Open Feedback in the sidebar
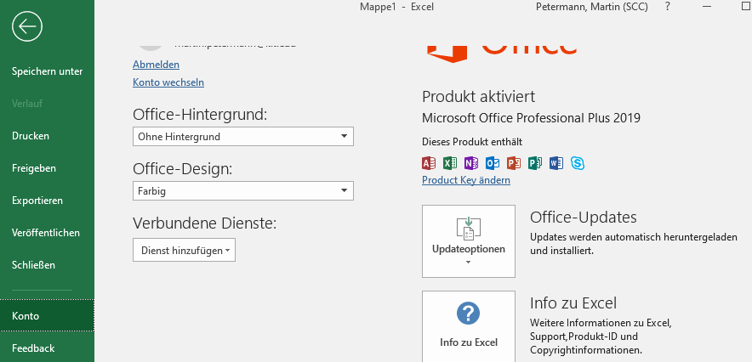 [47, 348]
